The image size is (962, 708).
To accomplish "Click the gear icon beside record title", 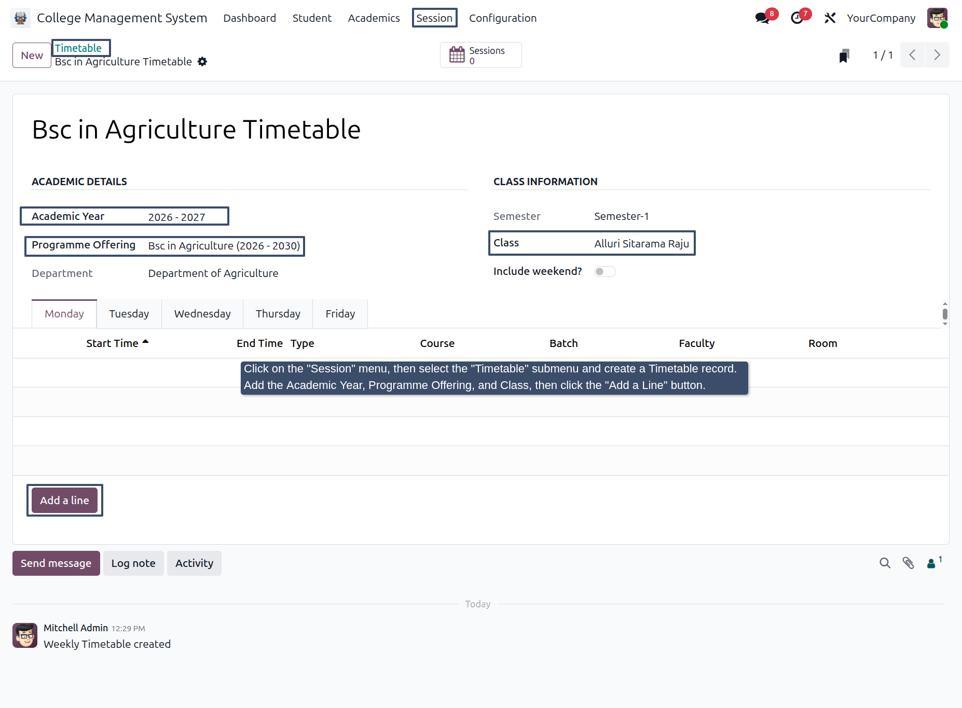I will click(202, 62).
